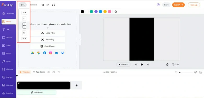Click the timeline zoom out minus icon

[x=176, y=72]
